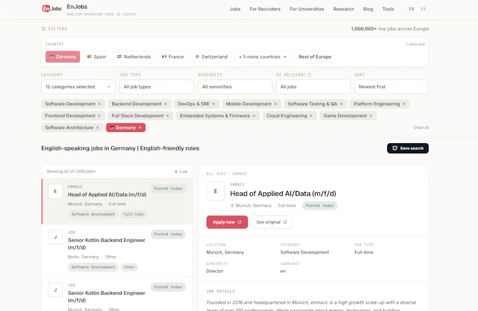Viewport: 478px width, 311px height.
Task: Open 12 categories selected dropdown
Action: point(78,87)
